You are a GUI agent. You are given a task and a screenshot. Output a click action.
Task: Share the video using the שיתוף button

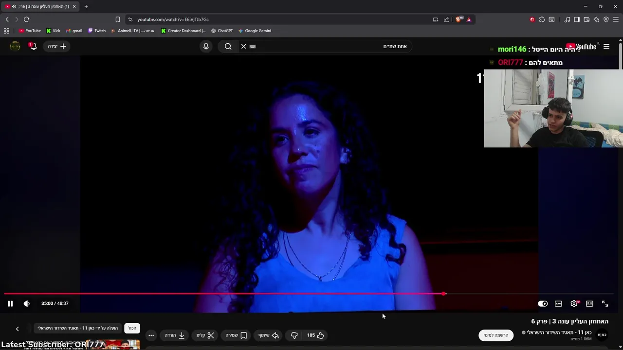pyautogui.click(x=269, y=335)
